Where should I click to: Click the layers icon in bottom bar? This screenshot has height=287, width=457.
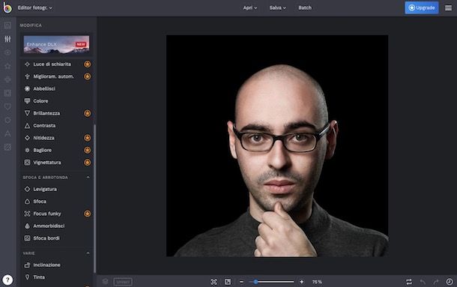(105, 282)
